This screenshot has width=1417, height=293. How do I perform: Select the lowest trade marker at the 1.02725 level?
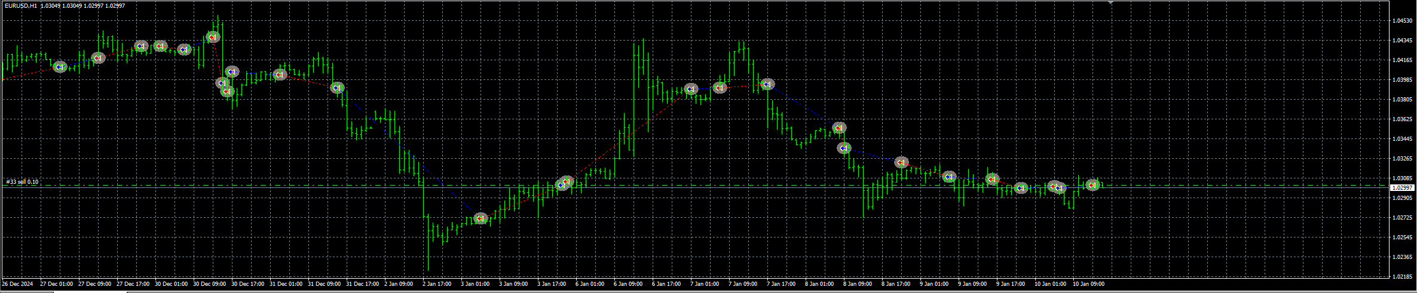coord(481,218)
